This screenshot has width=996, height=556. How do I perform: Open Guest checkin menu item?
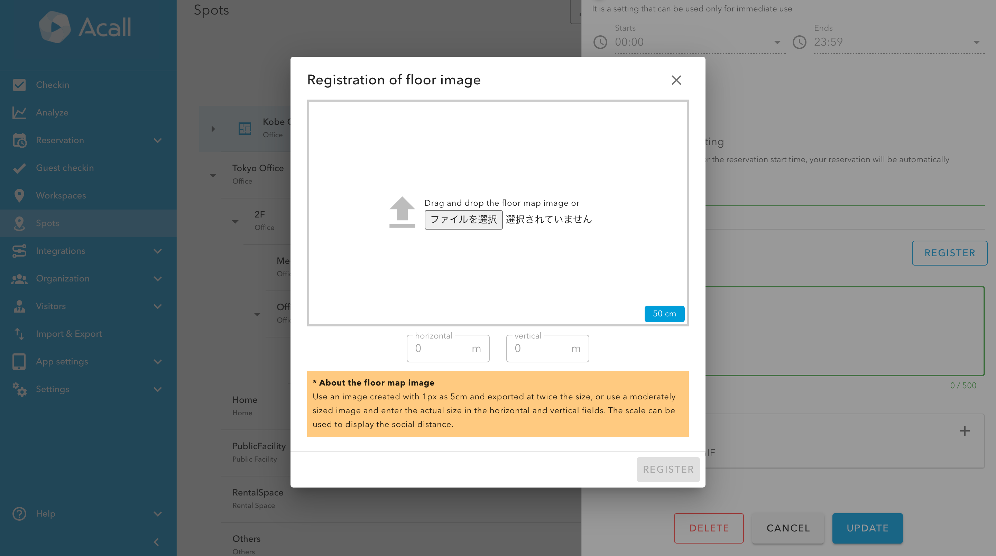click(65, 168)
